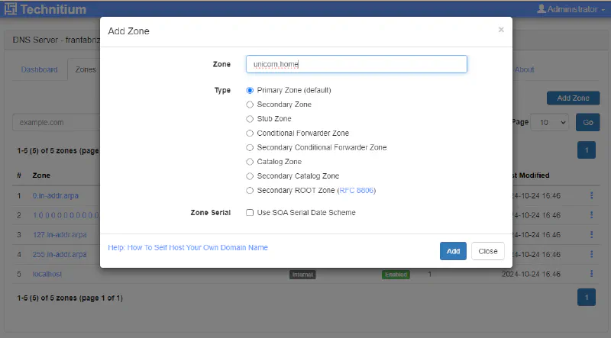611x338 pixels.
Task: Close the Add Zone dialog with the X
Action: click(x=501, y=30)
